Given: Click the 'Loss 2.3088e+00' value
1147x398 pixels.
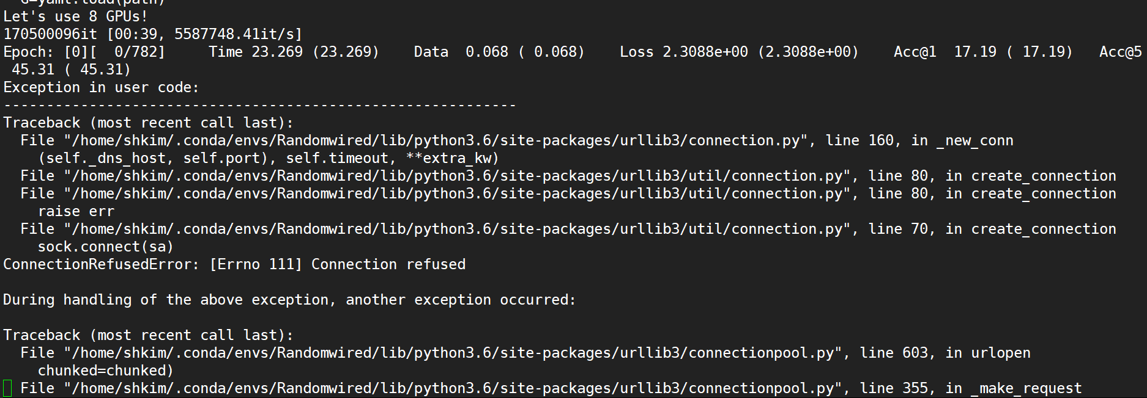Looking at the screenshot, I should coord(683,52).
